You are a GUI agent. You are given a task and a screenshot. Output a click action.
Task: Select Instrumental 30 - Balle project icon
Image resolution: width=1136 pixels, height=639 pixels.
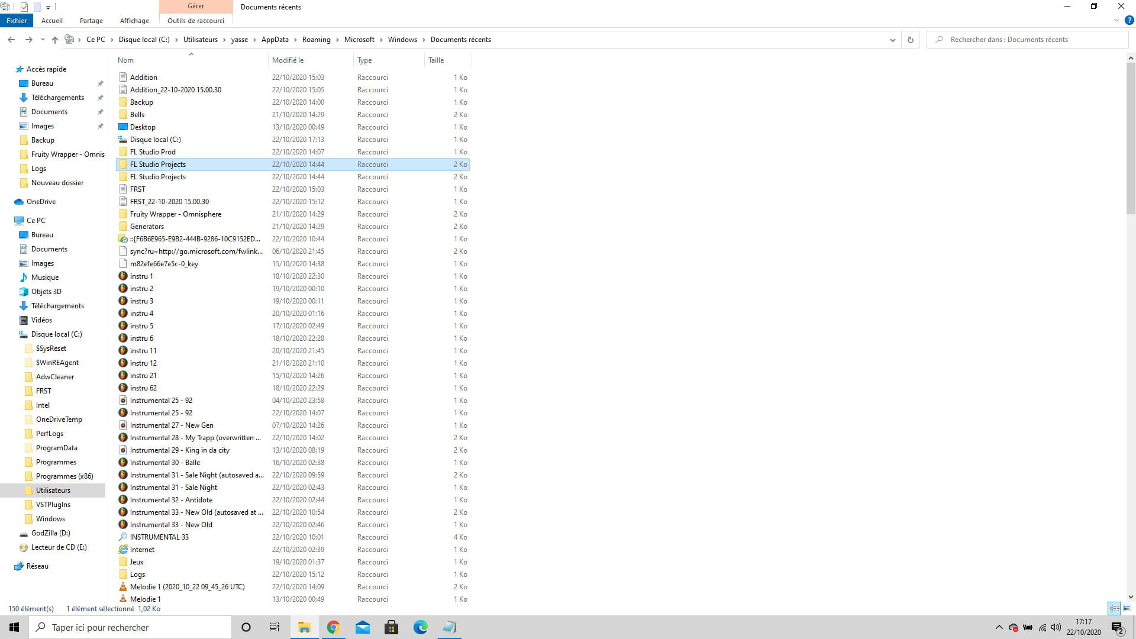tap(123, 463)
